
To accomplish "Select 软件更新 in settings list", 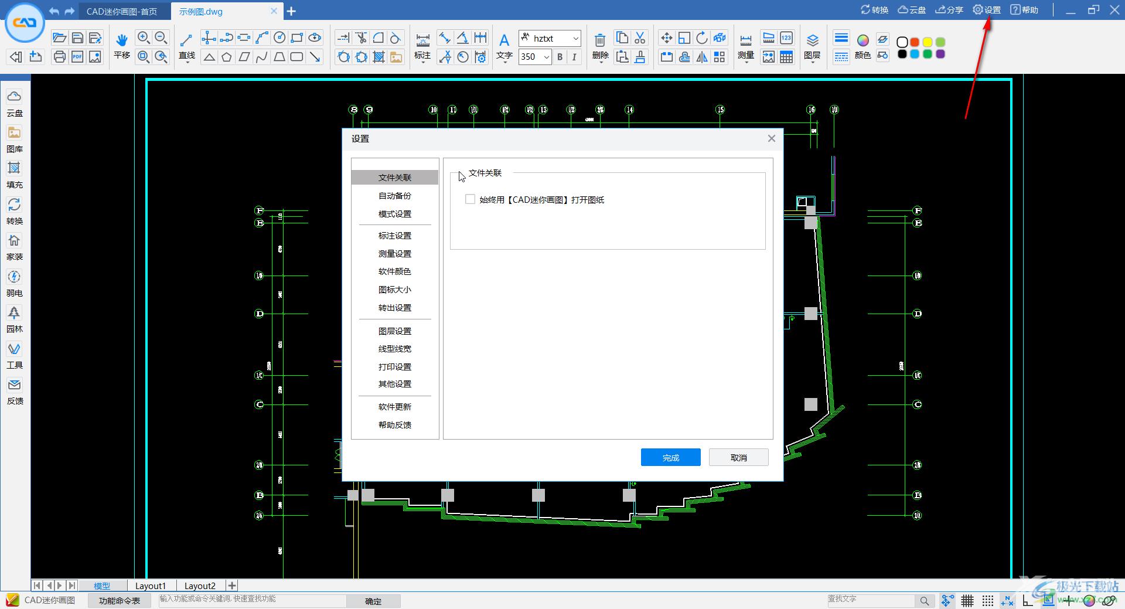I will [395, 407].
